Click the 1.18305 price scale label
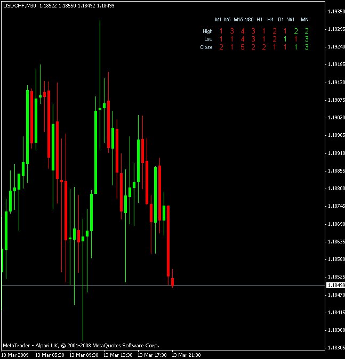This screenshot has width=345, height=359. [x=336, y=348]
